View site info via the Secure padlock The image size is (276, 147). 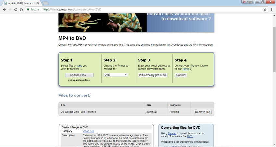click(33, 9)
